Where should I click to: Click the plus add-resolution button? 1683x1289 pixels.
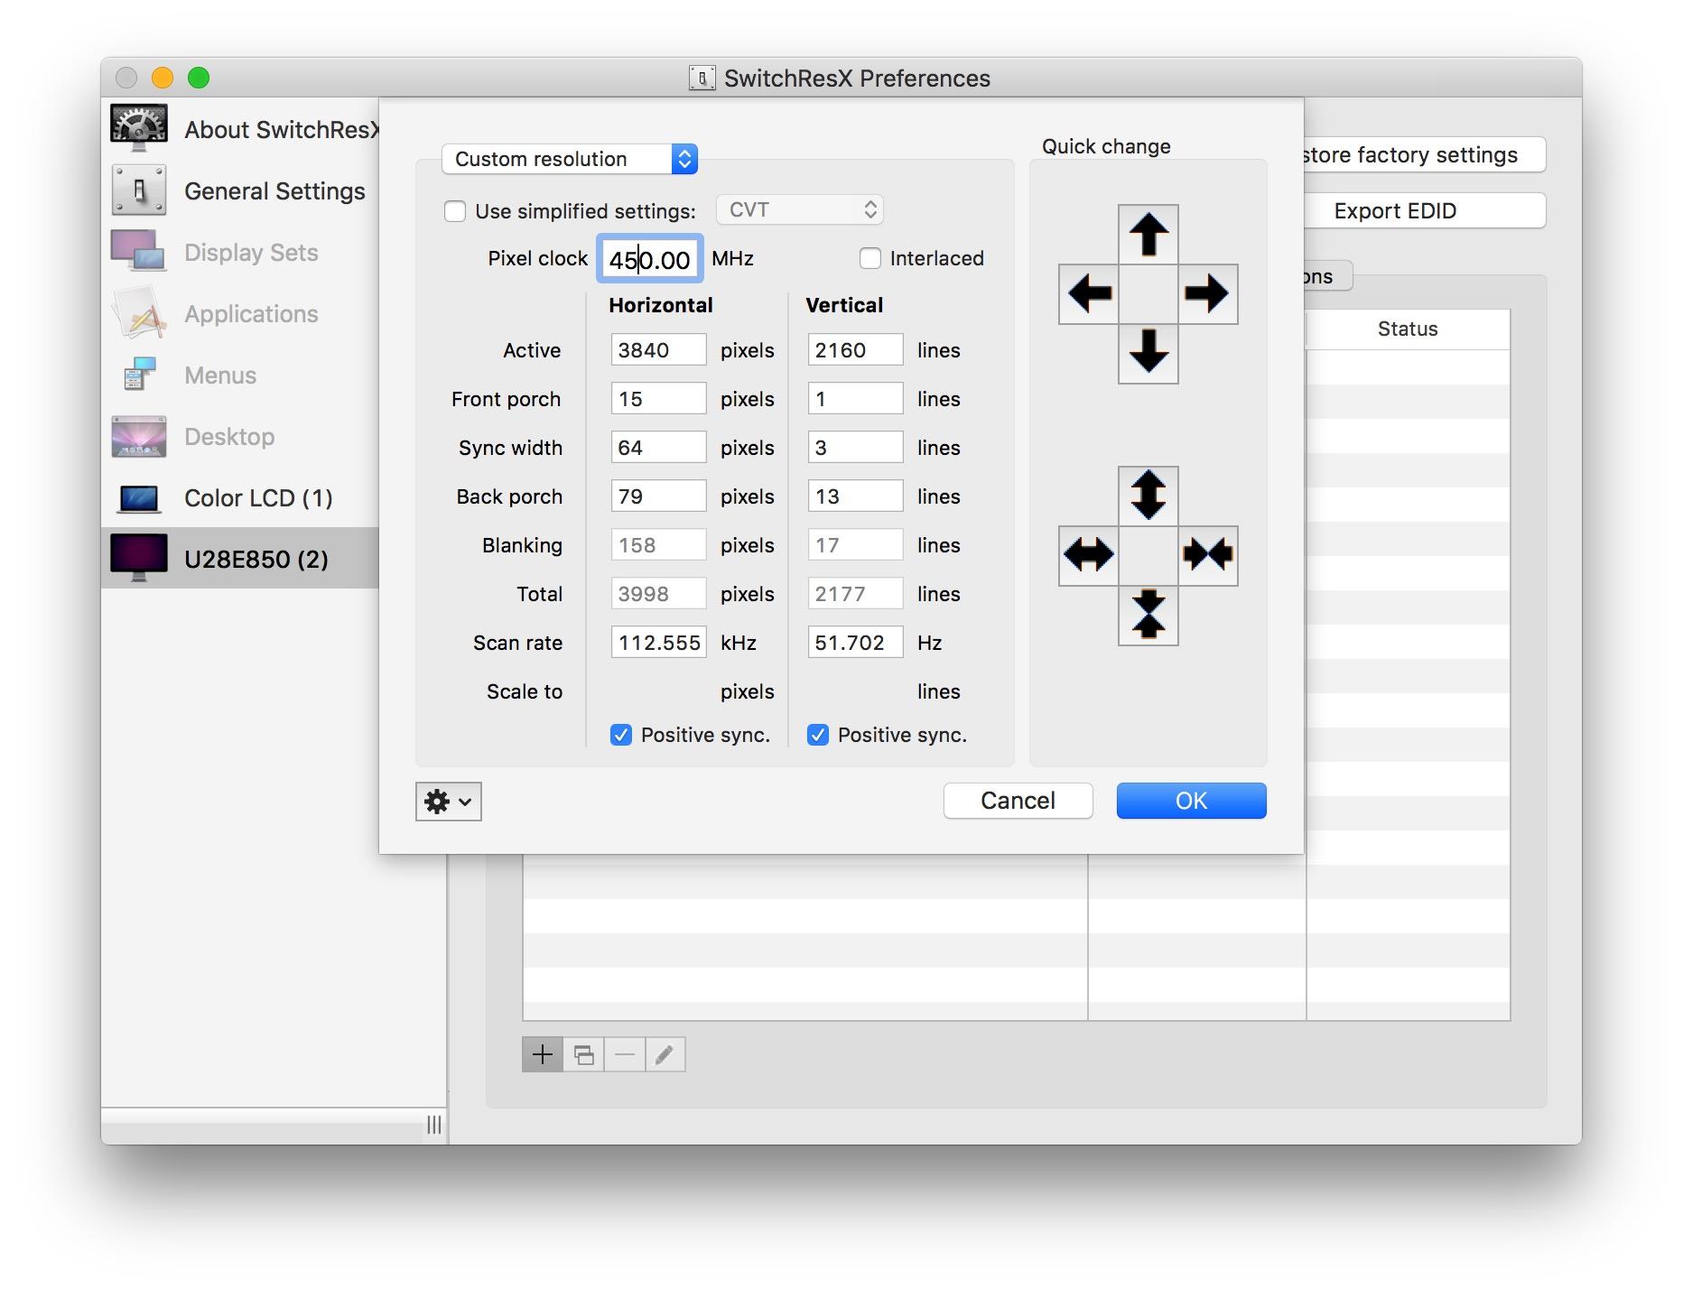(x=543, y=1054)
